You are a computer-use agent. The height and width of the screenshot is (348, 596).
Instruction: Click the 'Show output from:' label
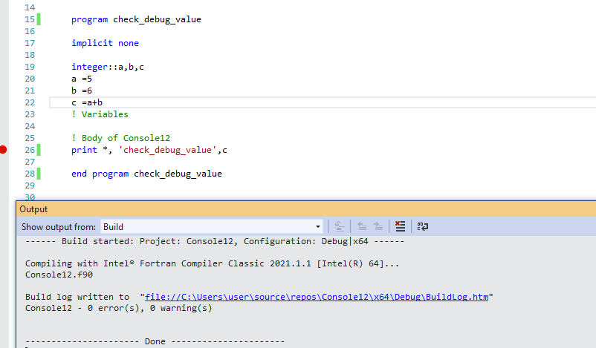click(59, 227)
